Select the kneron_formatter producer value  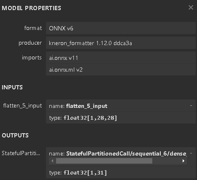click(x=121, y=43)
